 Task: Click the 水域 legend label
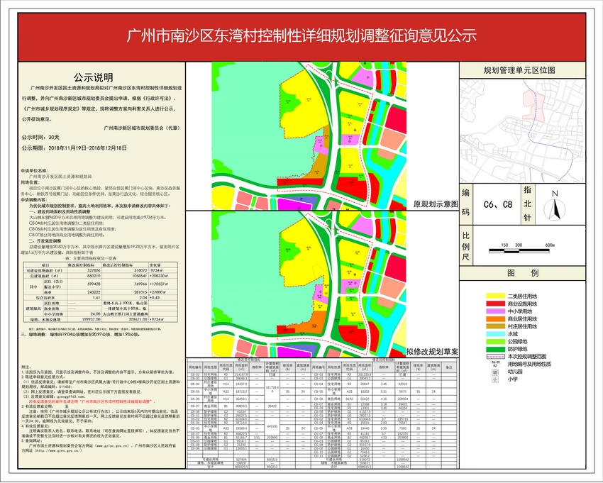coord(513,334)
